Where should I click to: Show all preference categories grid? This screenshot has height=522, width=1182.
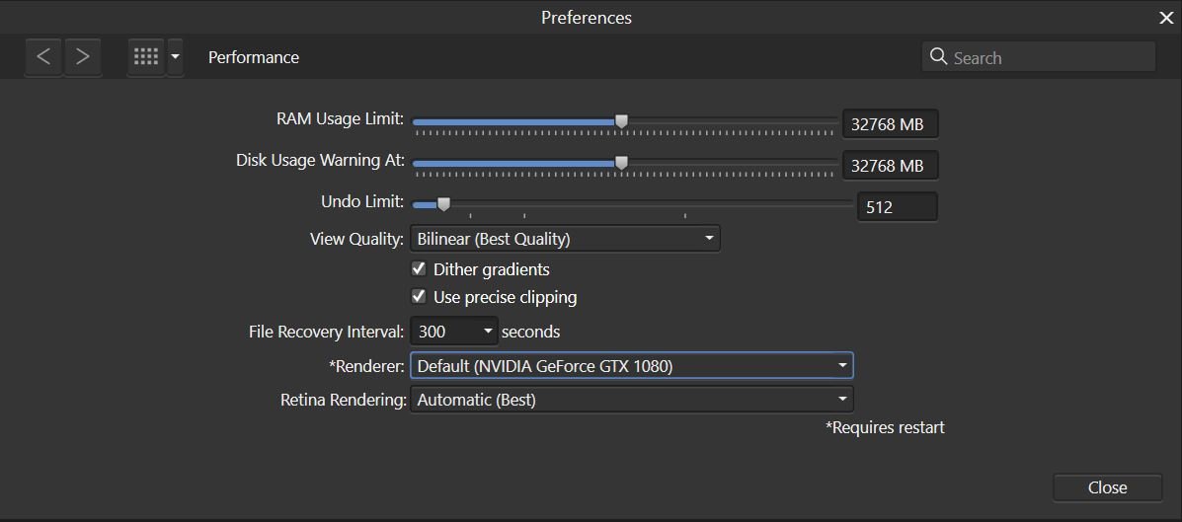click(x=145, y=57)
